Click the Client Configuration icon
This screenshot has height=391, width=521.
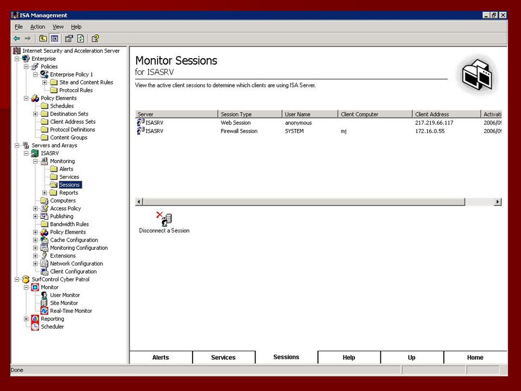pos(44,272)
